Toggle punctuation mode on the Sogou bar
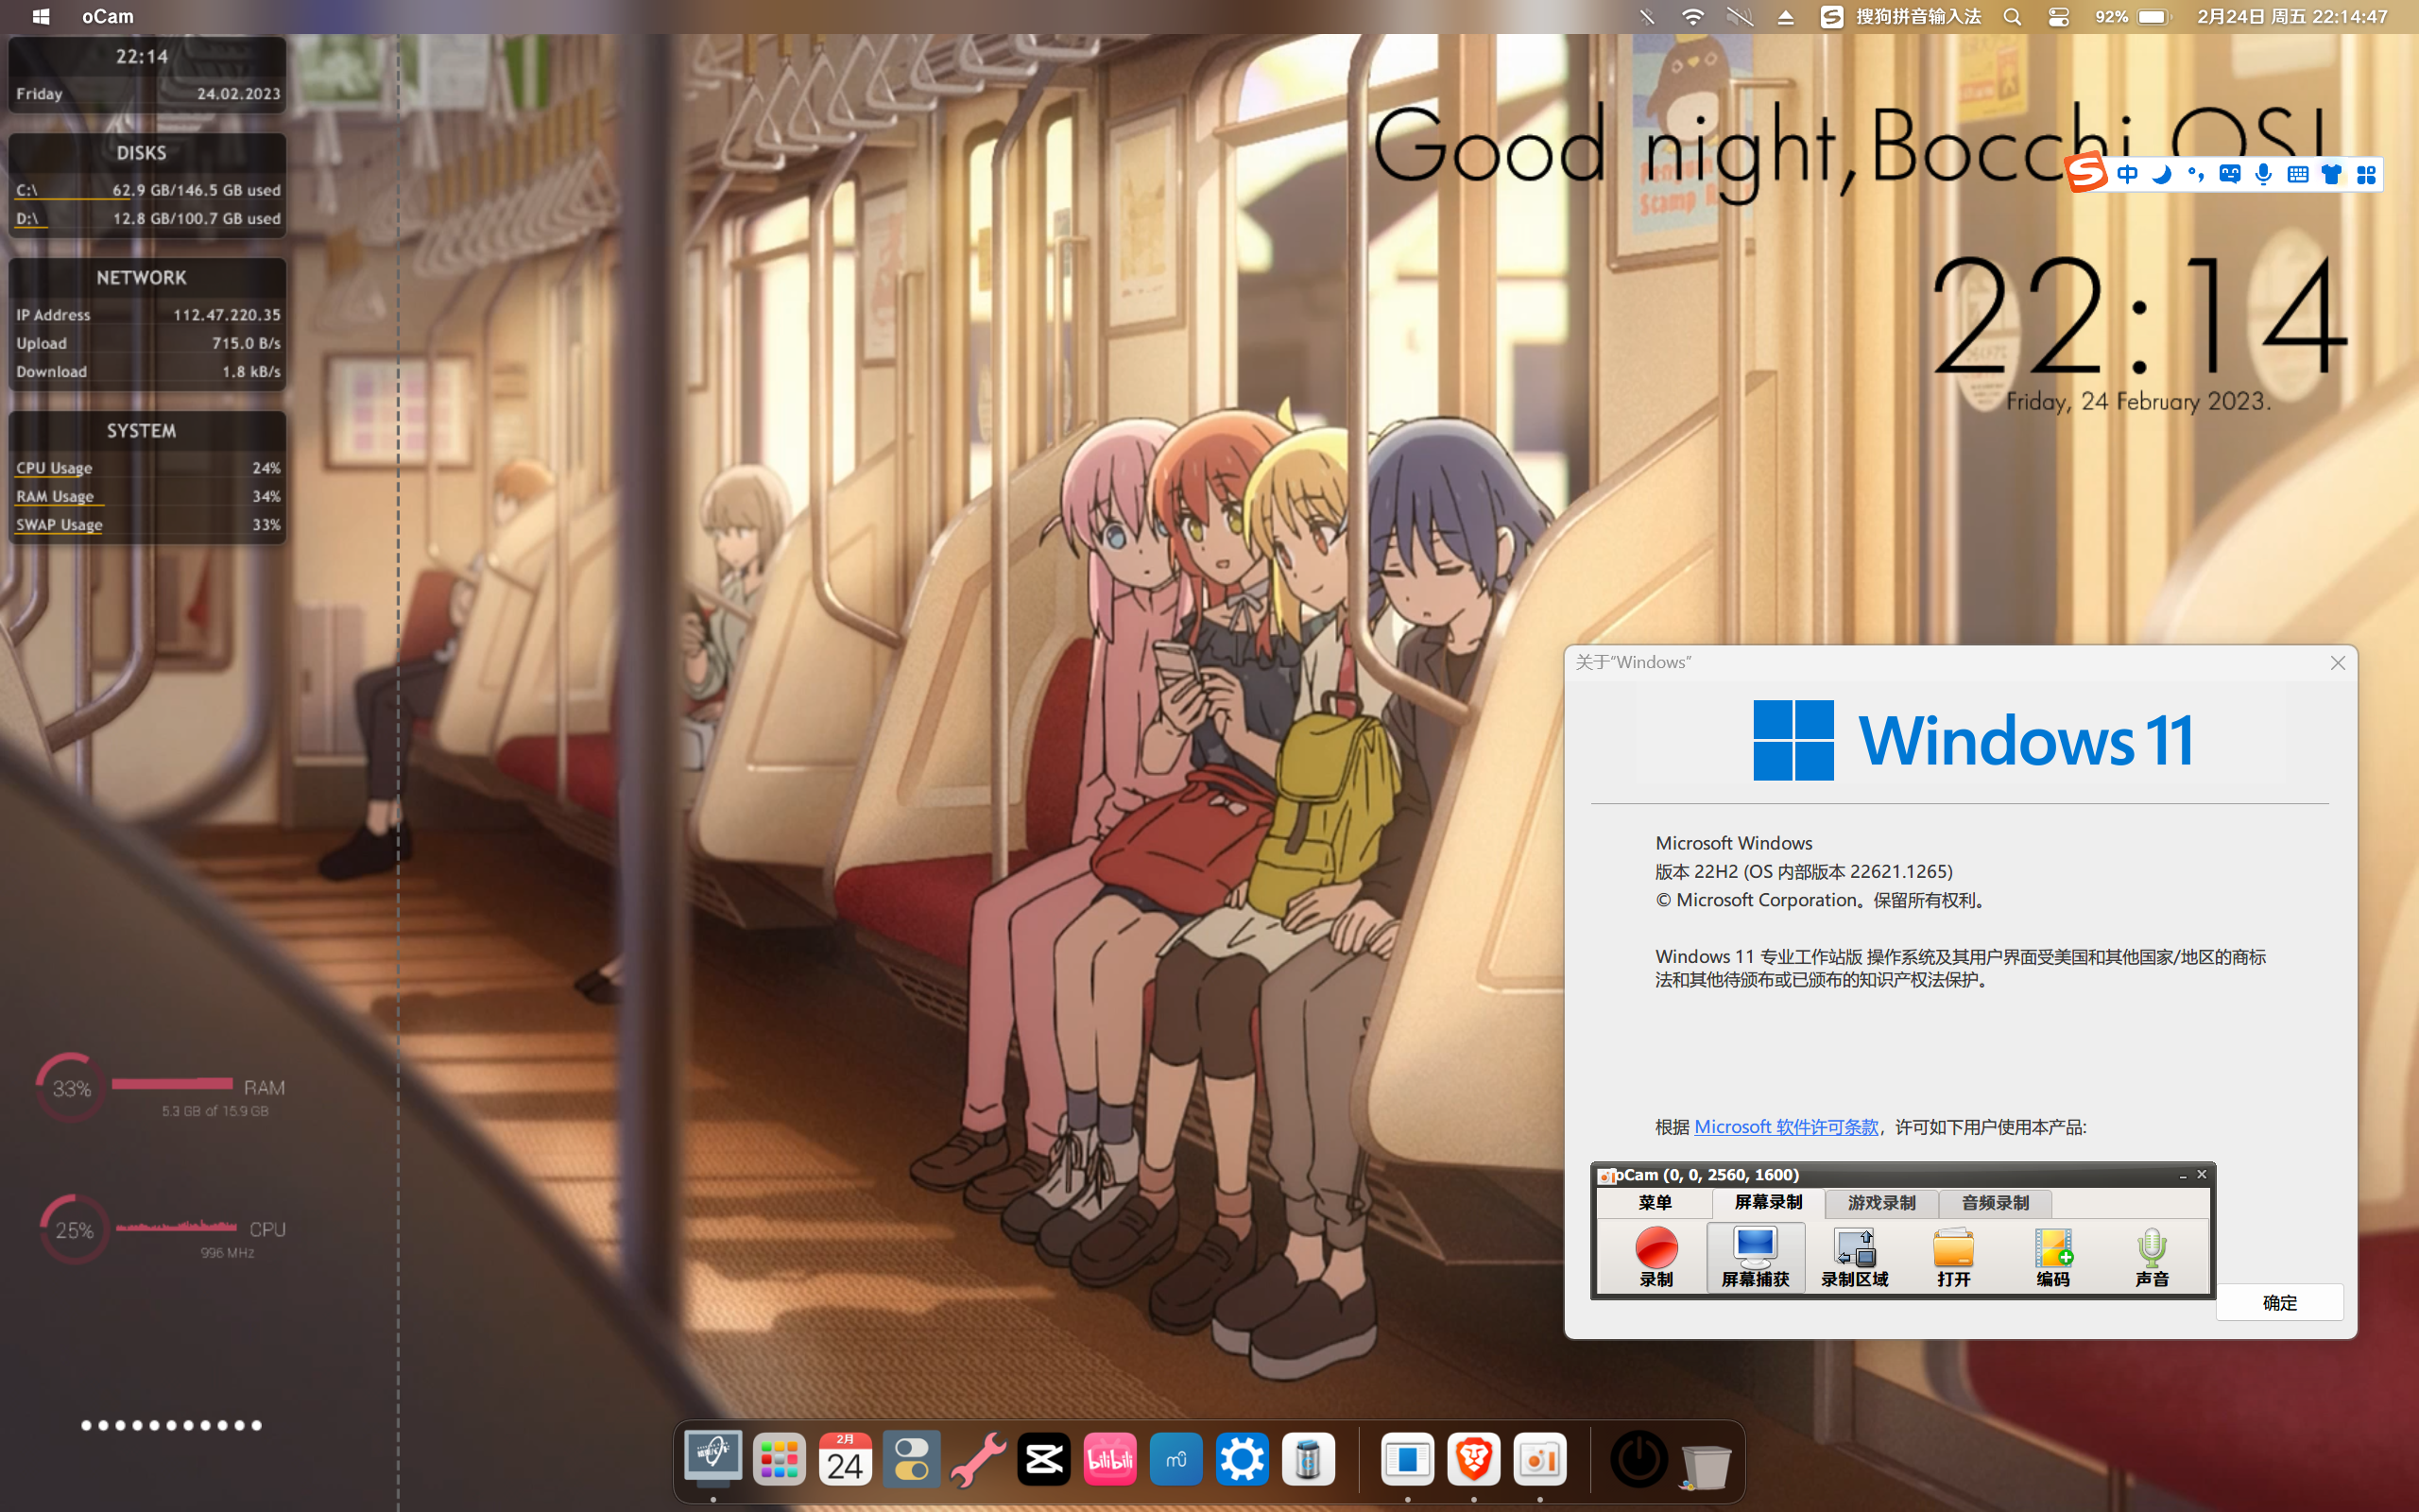2419x1512 pixels. [x=2195, y=175]
